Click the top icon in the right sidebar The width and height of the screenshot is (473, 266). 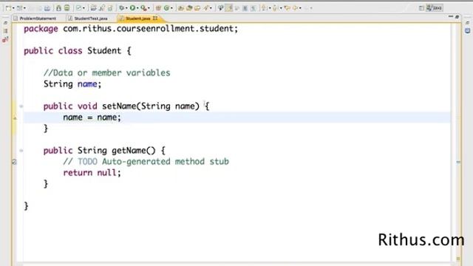(467, 23)
